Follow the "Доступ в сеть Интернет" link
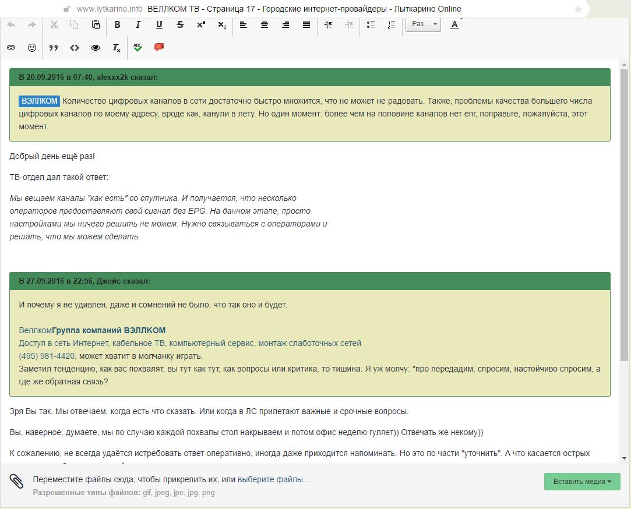Screen dimensions: 631x509 190,343
